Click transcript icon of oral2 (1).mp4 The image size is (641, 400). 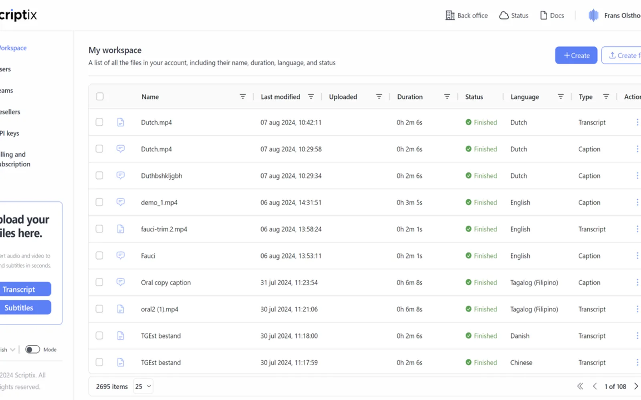coord(121,309)
